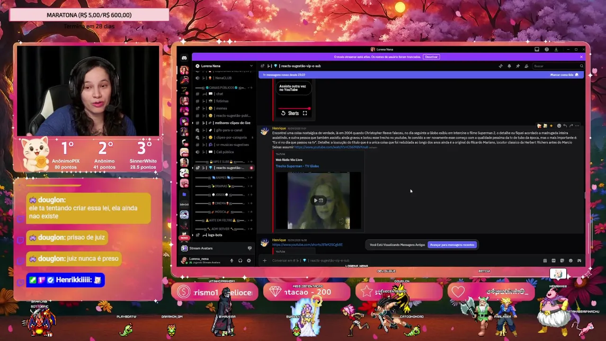Screen dimensions: 606x341
Task: Open the vr-musicas-sugestoes channel
Action: tap(224, 144)
